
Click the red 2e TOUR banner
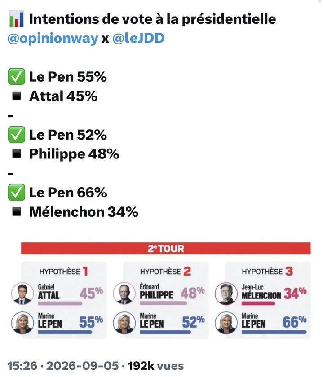166,248
